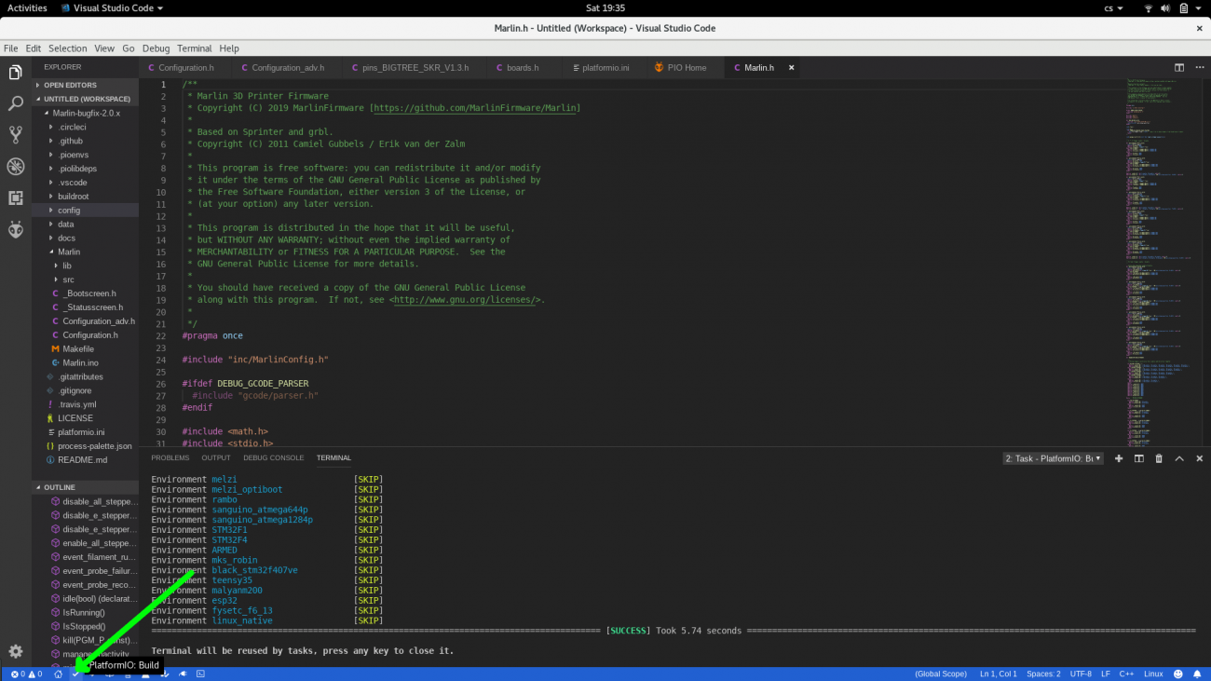Maximize the panel with the up chevron
The image size is (1211, 681).
click(1178, 458)
